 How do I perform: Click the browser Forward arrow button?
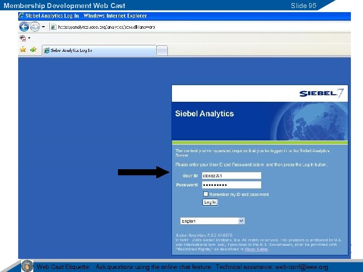[35, 27]
